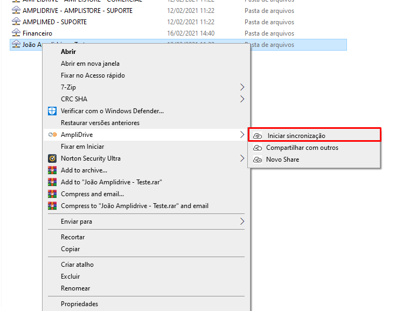Expand the Norton Security Ultra submenu arrow
The width and height of the screenshot is (410, 311).
[x=242, y=158]
